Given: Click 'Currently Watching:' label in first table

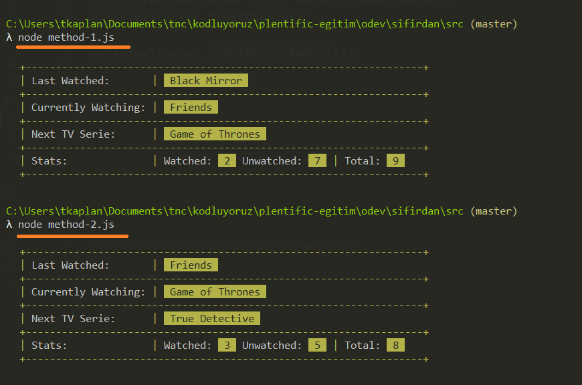Looking at the screenshot, I should [x=88, y=108].
